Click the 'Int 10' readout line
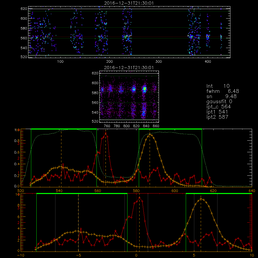This screenshot has width=258, height=258. 218,86
